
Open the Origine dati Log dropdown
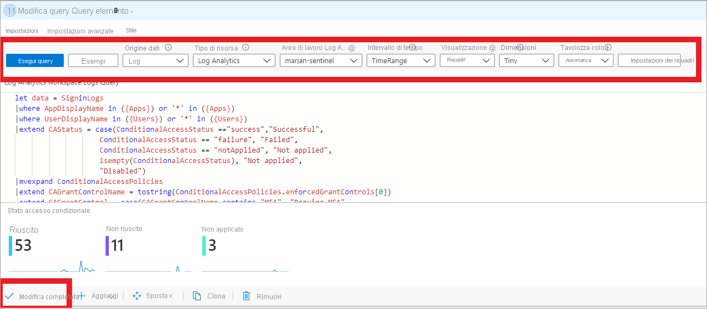click(156, 61)
